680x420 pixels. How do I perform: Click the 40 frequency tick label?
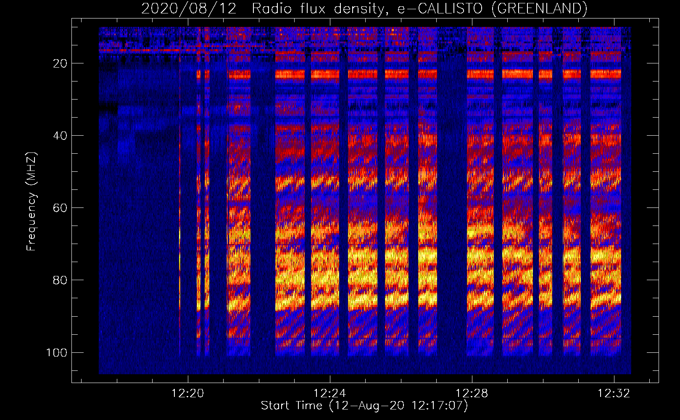coord(60,136)
